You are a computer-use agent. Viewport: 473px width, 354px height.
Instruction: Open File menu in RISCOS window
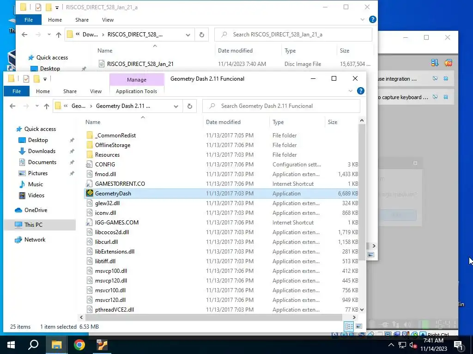(29, 20)
